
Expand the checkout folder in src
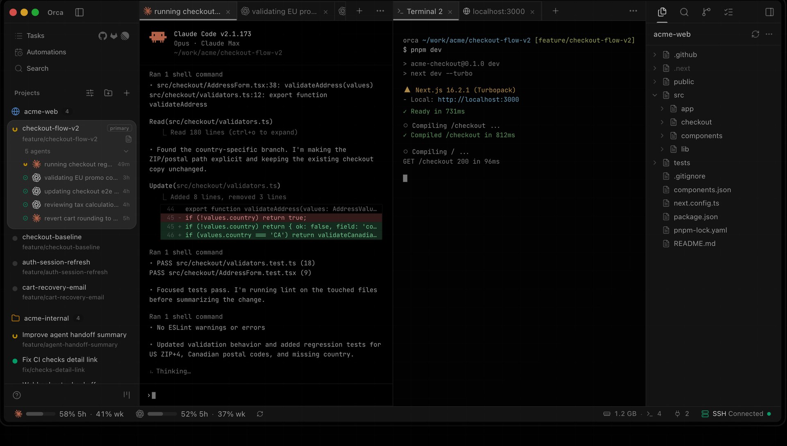click(662, 122)
